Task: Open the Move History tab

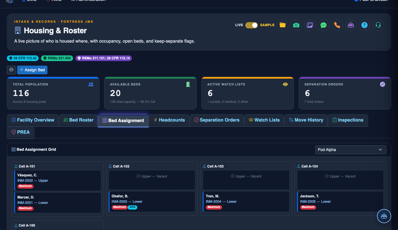Action: [306, 120]
